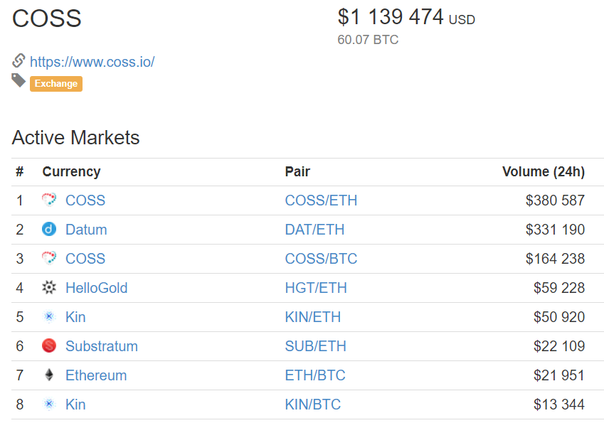Click the COSS coin icon in row 1
The height and width of the screenshot is (423, 604).
[49, 200]
